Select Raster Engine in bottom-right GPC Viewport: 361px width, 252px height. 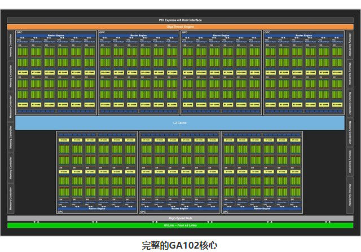262,208
